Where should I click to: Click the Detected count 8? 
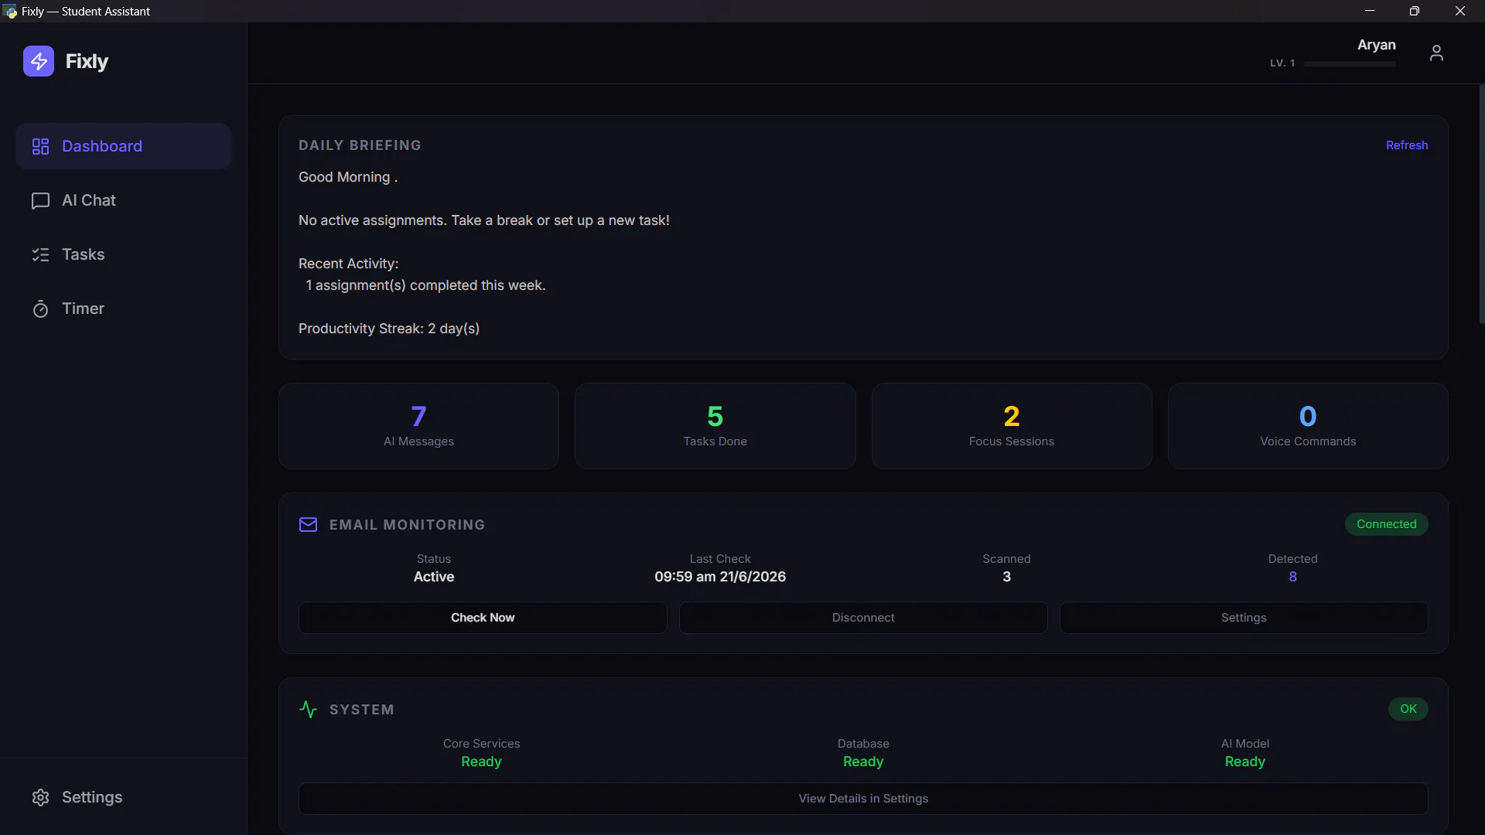[1292, 577]
